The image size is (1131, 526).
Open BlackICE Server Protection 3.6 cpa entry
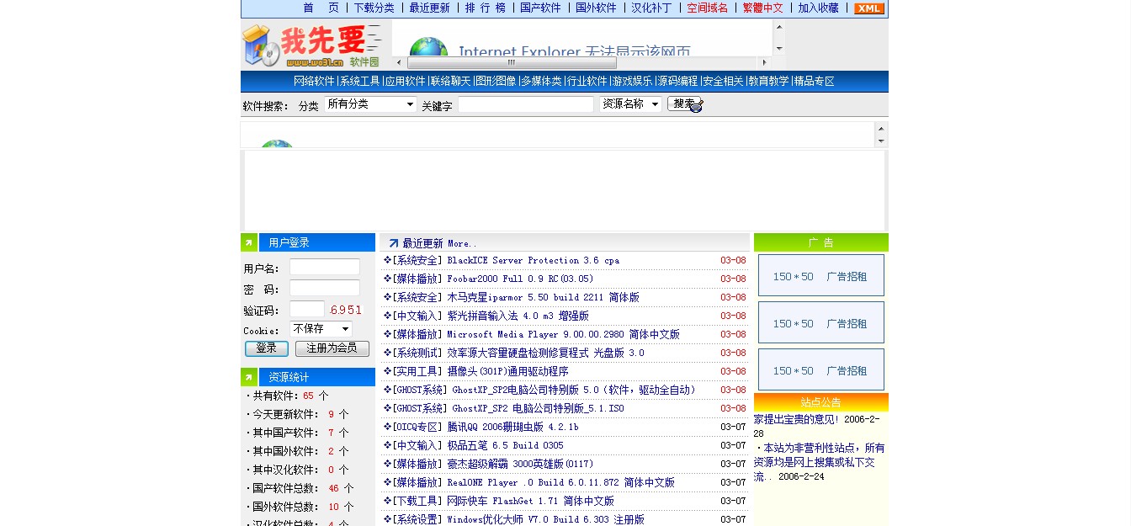tap(533, 261)
